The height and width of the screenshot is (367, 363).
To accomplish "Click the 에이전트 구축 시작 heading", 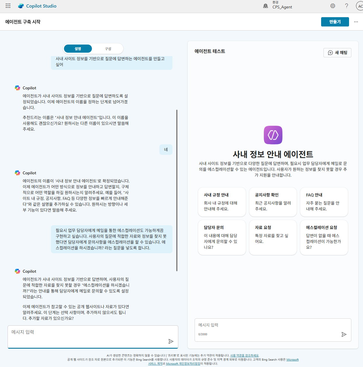I will coord(23,22).
